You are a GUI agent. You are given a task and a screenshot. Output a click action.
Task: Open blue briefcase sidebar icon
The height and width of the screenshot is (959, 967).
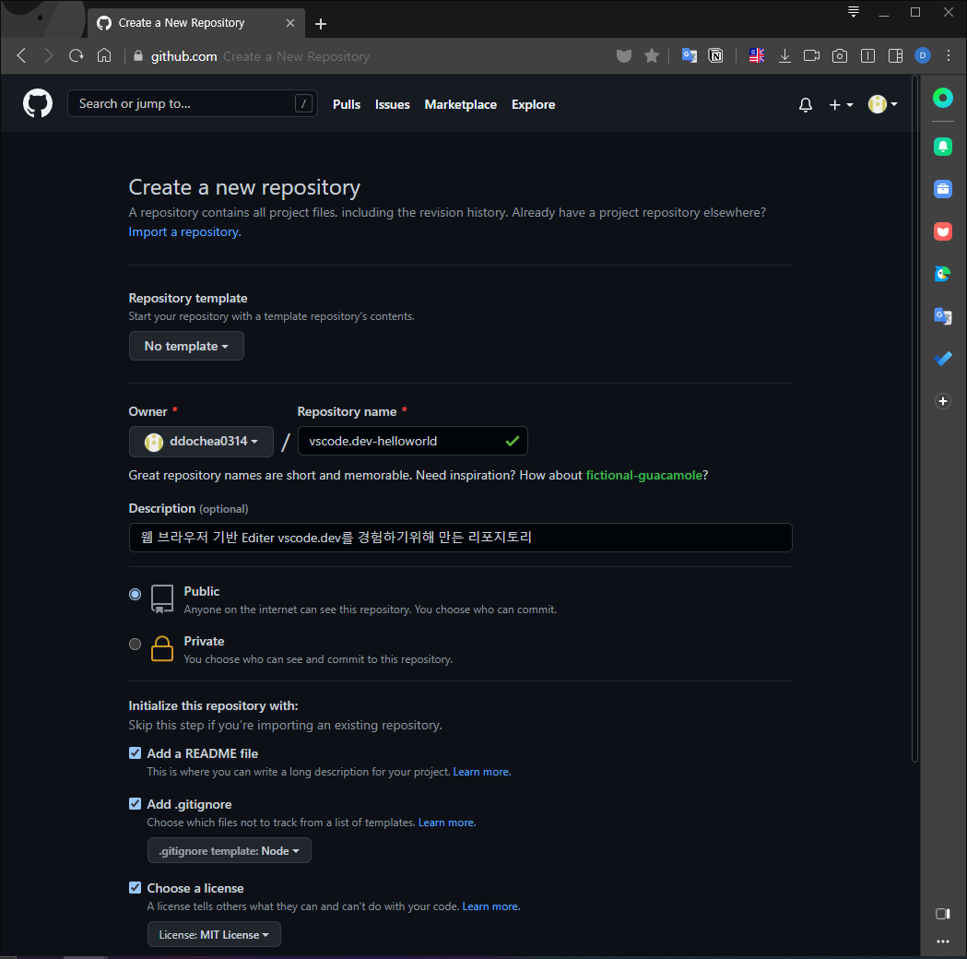pos(943,189)
